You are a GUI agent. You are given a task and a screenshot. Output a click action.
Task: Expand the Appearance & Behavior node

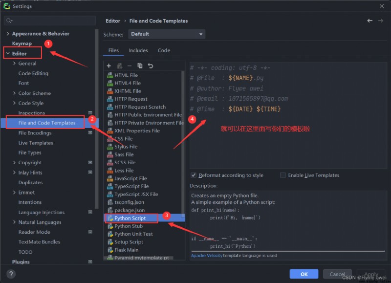click(8, 33)
